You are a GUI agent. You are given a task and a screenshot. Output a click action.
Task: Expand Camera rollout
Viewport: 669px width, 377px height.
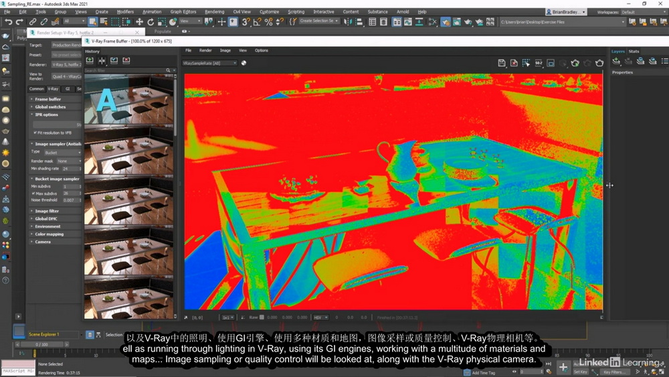coord(42,242)
